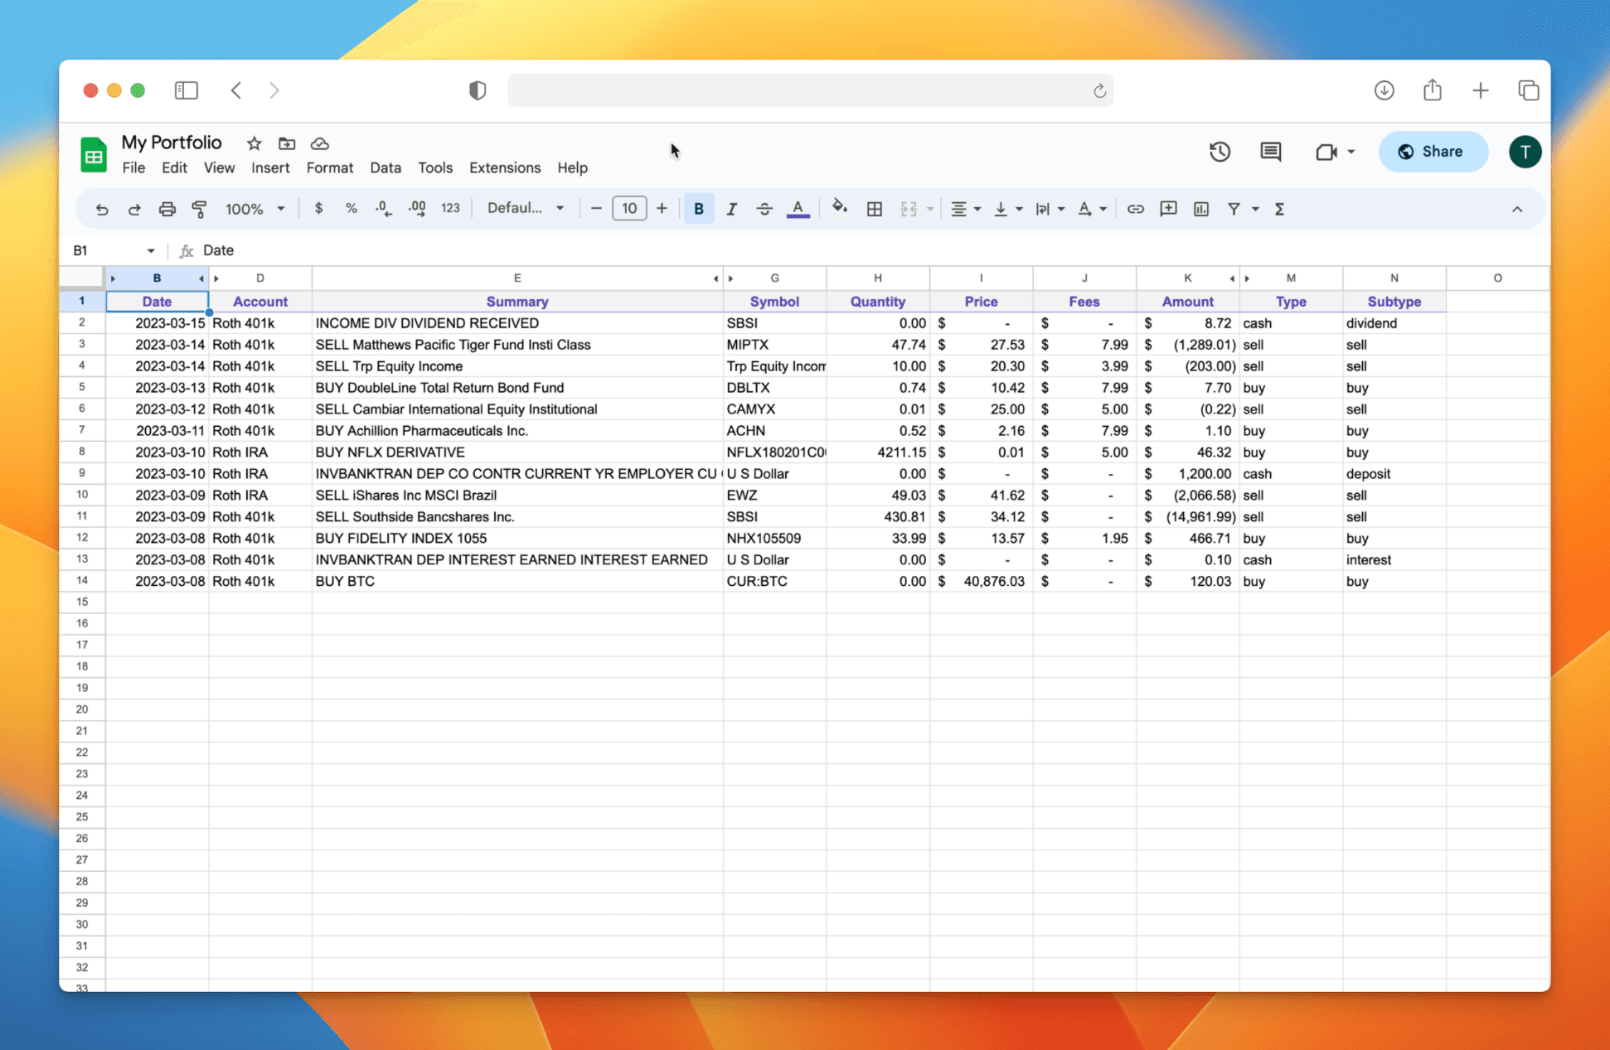This screenshot has height=1050, width=1610.
Task: Create a filter using the Filter icon
Action: click(1234, 209)
